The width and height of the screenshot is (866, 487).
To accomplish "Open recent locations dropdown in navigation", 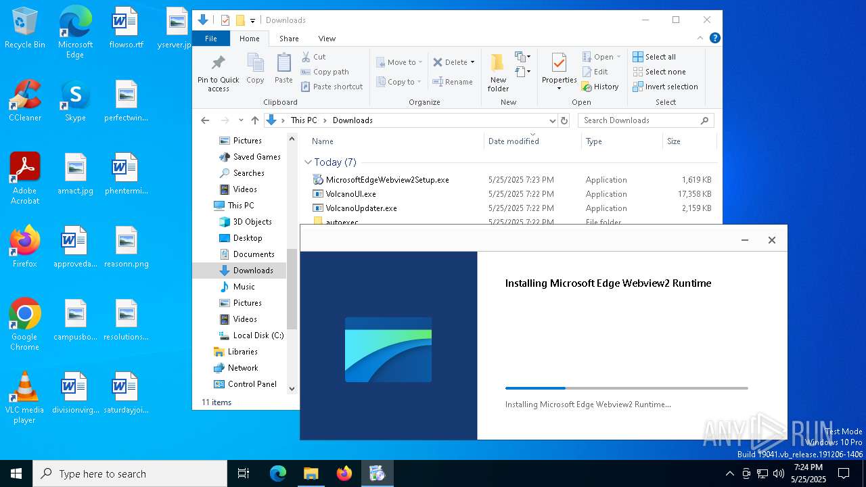I will pos(240,120).
